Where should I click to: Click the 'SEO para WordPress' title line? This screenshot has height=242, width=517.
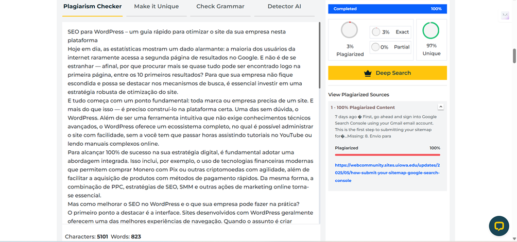pos(177,36)
